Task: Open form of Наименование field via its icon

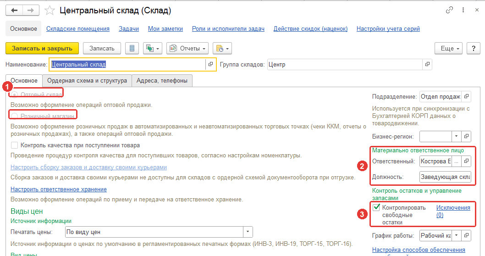Action: (x=211, y=64)
